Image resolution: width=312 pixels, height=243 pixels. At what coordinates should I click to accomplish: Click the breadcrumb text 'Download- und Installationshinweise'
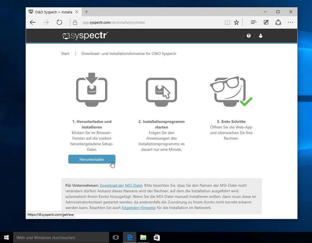113,53
